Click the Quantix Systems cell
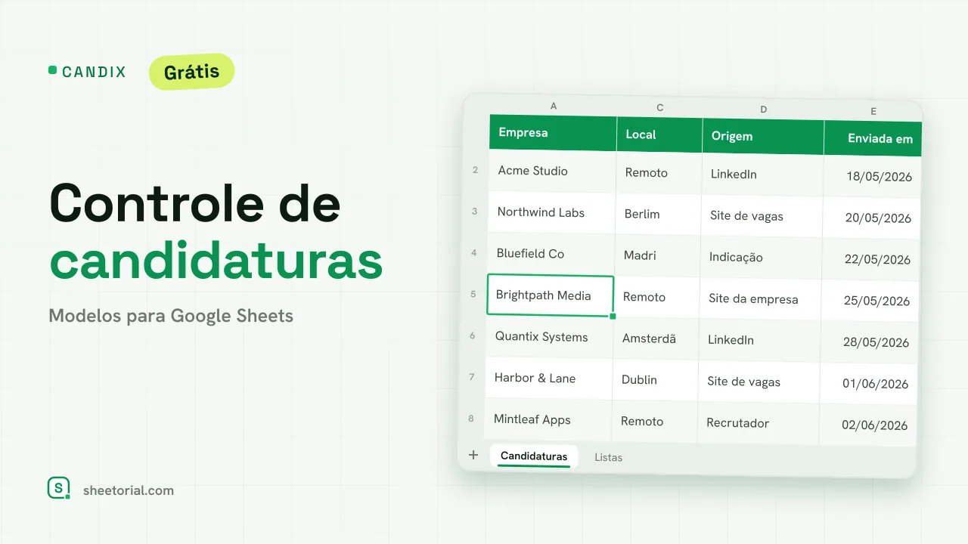The image size is (968, 544). click(549, 337)
